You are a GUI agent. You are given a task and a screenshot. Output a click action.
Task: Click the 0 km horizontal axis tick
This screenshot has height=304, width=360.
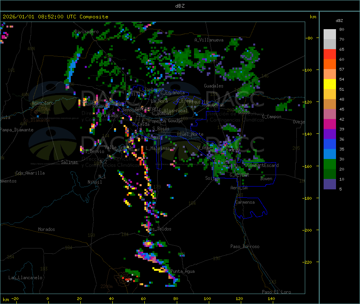point(48,298)
